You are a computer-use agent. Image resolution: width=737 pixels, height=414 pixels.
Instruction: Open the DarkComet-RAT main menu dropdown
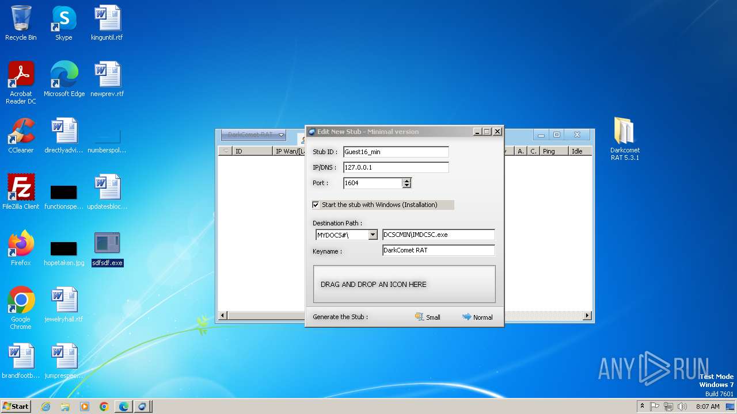253,135
